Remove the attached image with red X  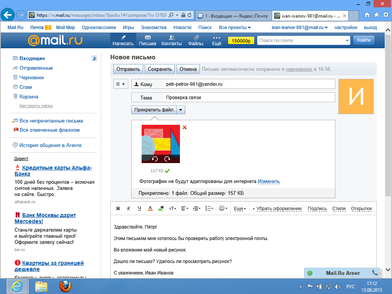(185, 127)
